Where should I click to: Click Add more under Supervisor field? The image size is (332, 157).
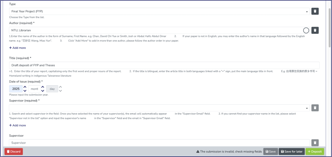[18, 125]
